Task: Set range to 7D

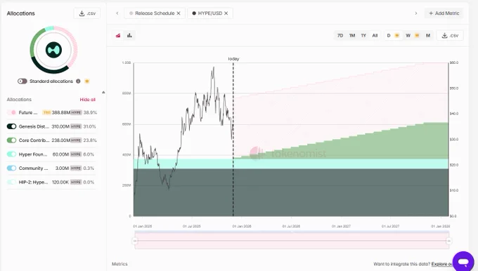Action: pos(340,36)
